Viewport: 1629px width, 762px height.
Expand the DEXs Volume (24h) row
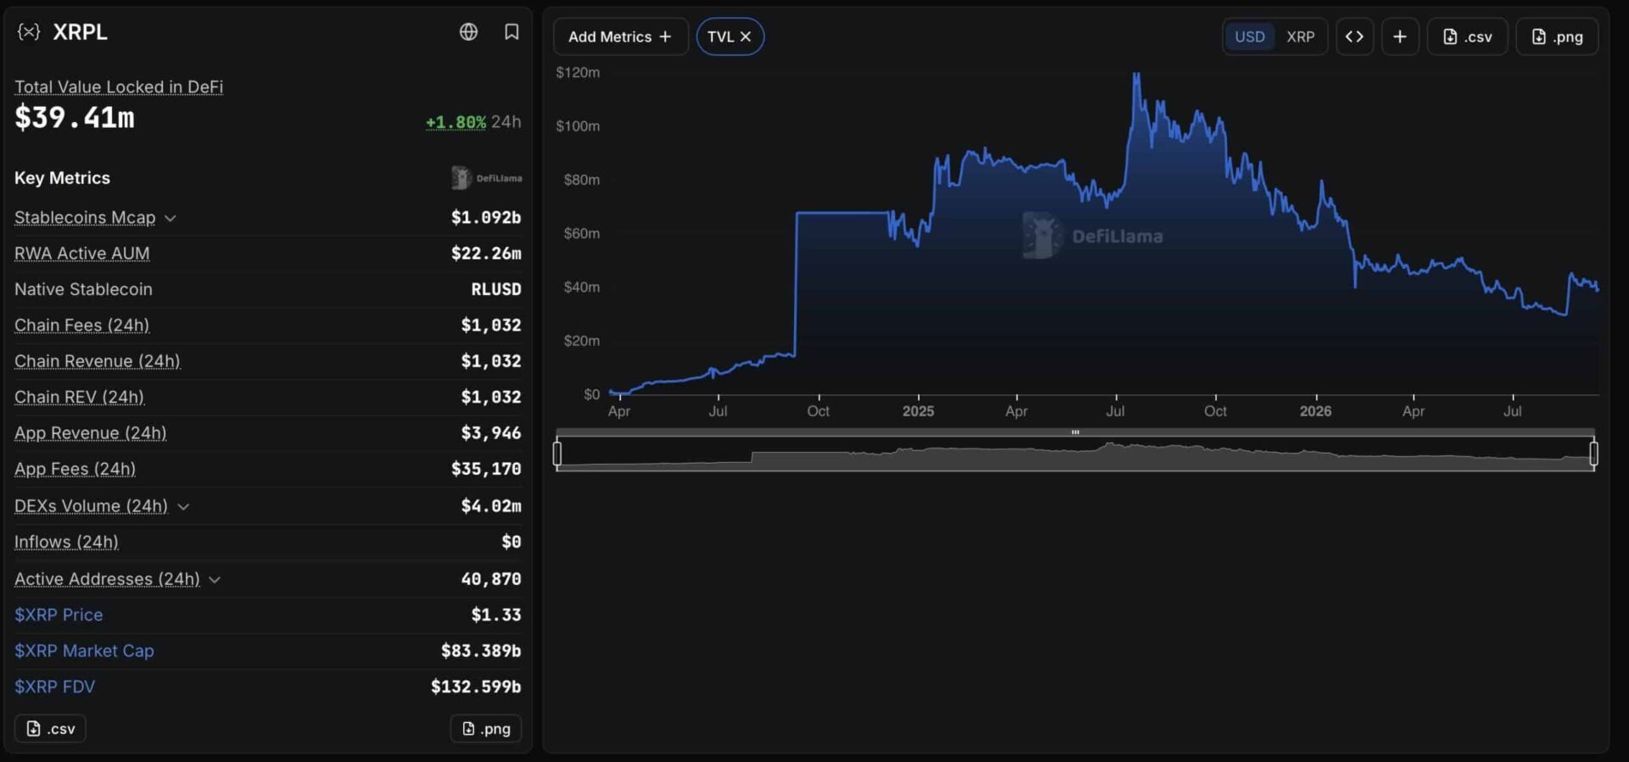tap(183, 506)
